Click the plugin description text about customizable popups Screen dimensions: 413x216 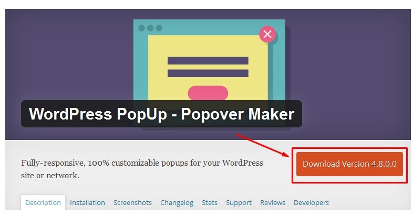point(142,169)
